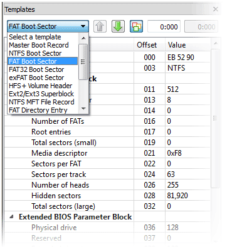Click value 255 at offset 026
Viewport: 232px width, 247px height.
pos(172,185)
